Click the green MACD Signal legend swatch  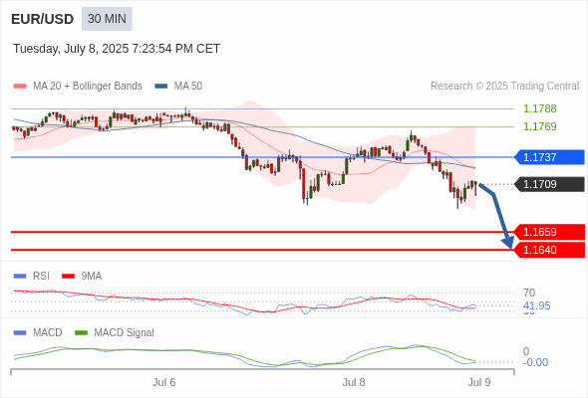82,333
